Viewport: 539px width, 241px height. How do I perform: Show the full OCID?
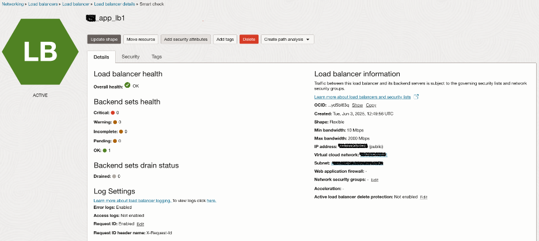357,105
